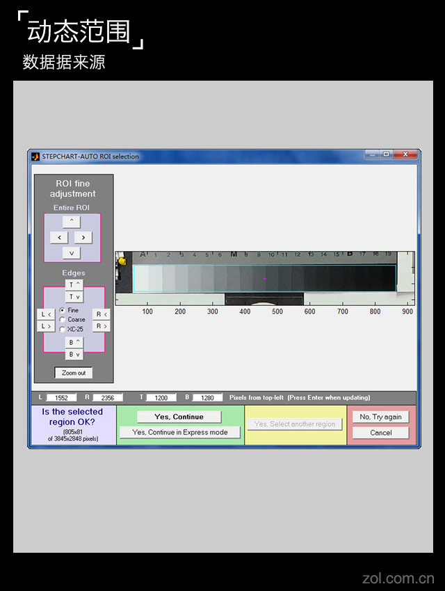Click the 'Is the selected region OK?' text
The width and height of the screenshot is (445, 591).
pyautogui.click(x=72, y=417)
